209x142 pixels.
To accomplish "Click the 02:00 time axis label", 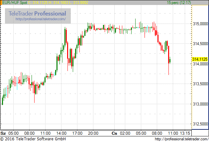I will click(125, 133).
